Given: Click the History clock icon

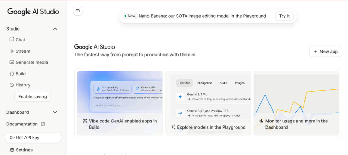Looking at the screenshot, I should pos(12,85).
